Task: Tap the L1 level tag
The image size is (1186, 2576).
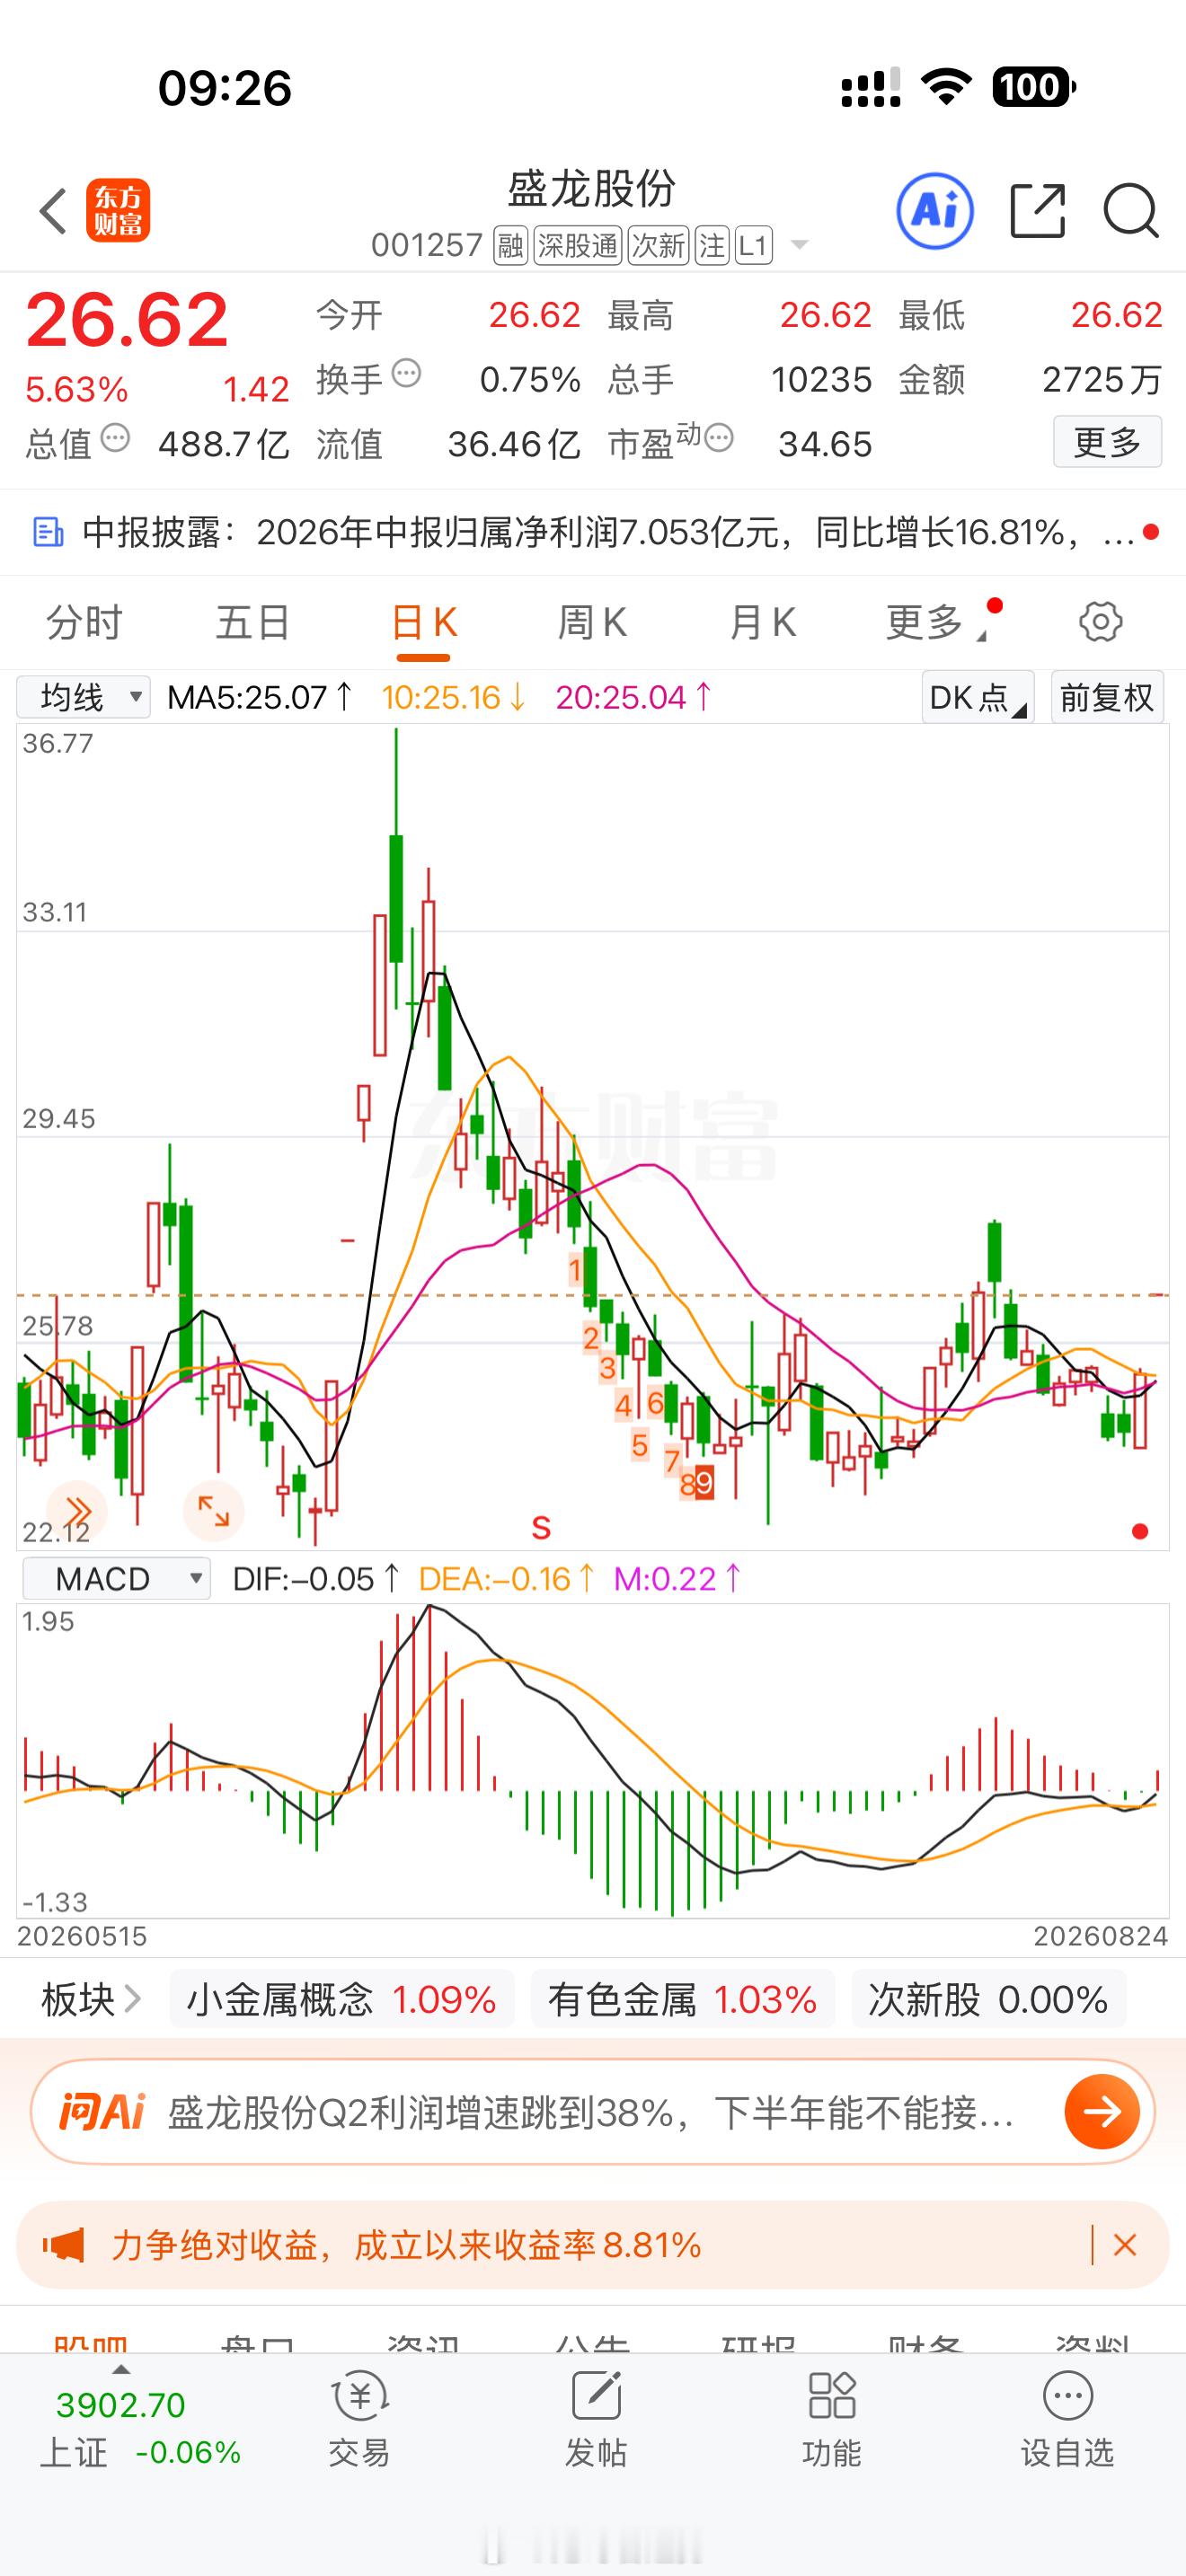Action: coord(753,246)
